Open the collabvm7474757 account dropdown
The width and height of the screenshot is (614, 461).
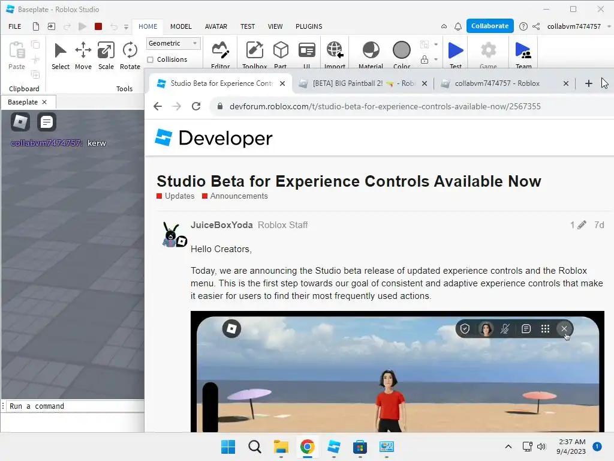[x=609, y=26]
